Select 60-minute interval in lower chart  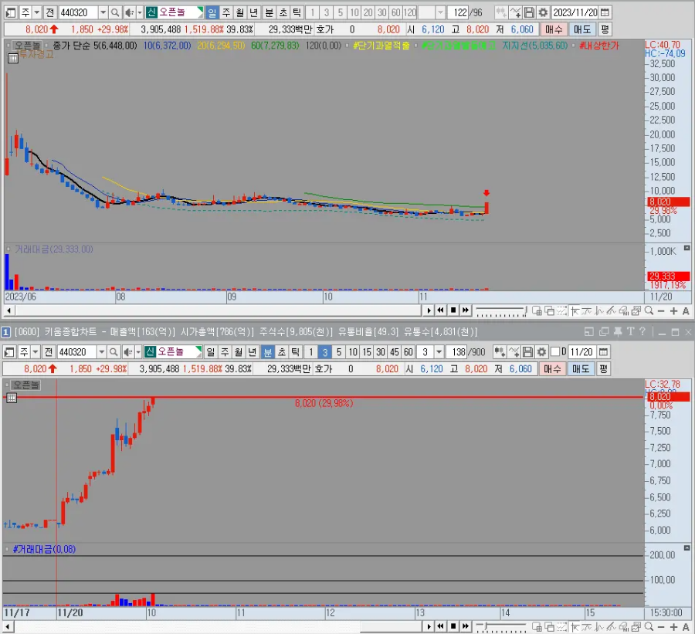click(409, 352)
